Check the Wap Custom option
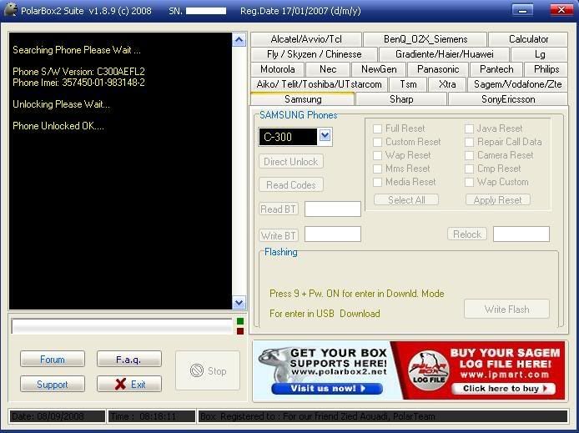Image resolution: width=579 pixels, height=433 pixels. coord(469,182)
